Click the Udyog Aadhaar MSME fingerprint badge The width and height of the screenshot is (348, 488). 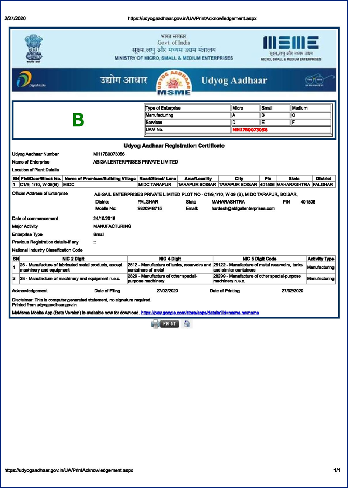pyautogui.click(x=174, y=83)
